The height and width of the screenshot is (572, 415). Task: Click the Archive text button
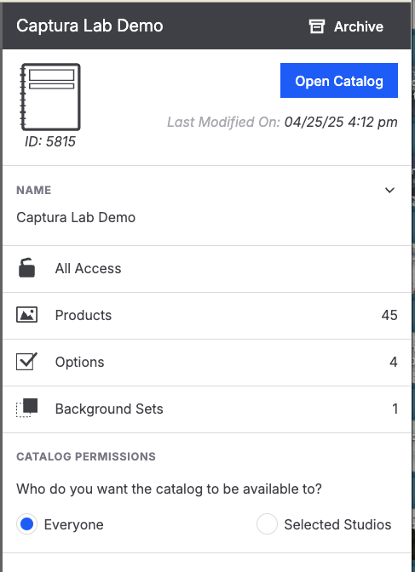pos(359,26)
